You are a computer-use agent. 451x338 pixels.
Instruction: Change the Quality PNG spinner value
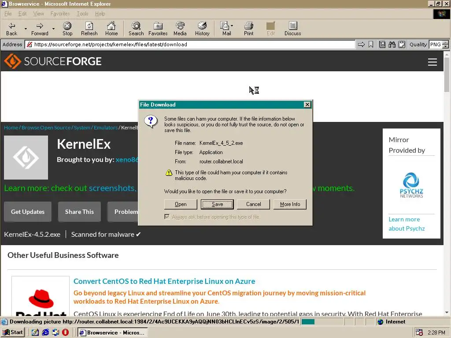445,44
